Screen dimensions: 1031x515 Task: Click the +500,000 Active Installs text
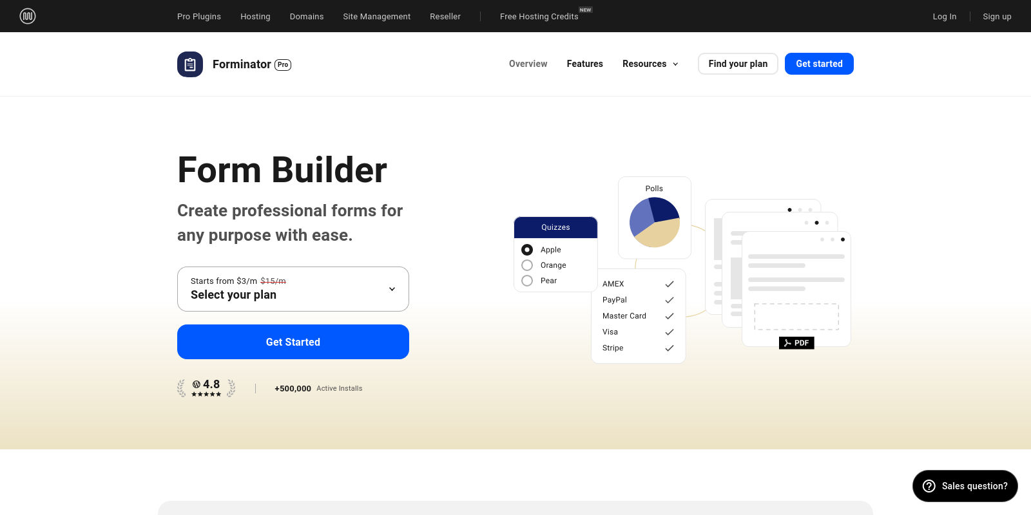point(318,388)
